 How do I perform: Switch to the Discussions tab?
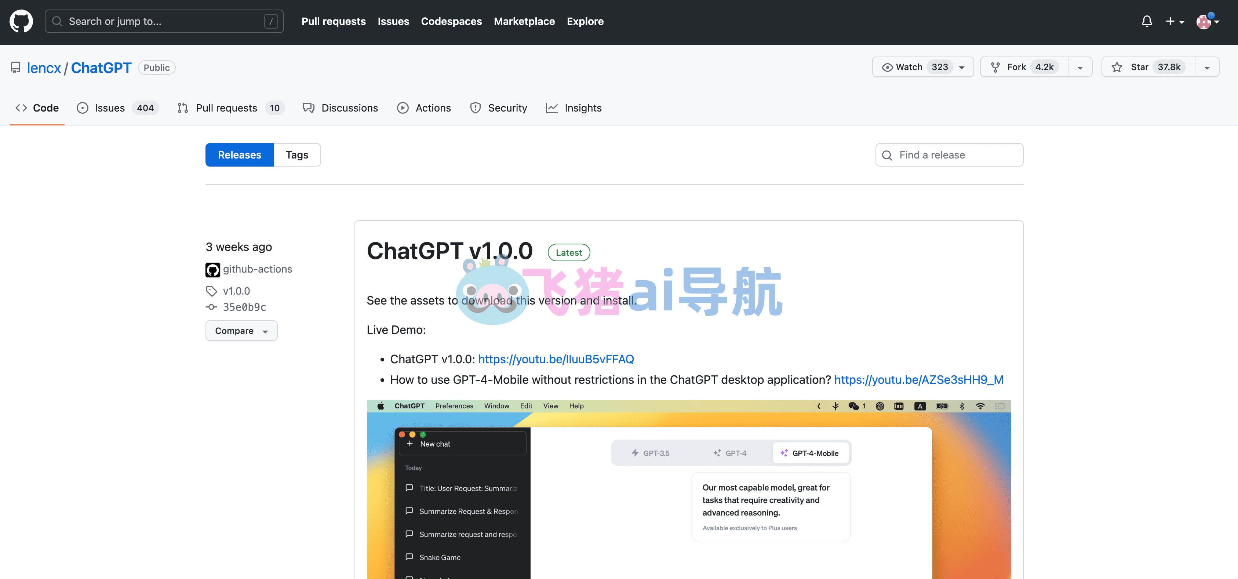pyautogui.click(x=340, y=108)
